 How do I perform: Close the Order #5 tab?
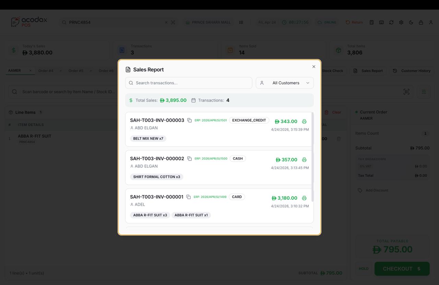click(x=91, y=71)
